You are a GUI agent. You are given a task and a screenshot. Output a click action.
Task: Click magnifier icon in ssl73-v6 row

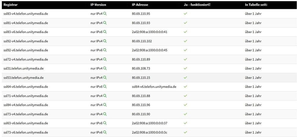(105, 132)
